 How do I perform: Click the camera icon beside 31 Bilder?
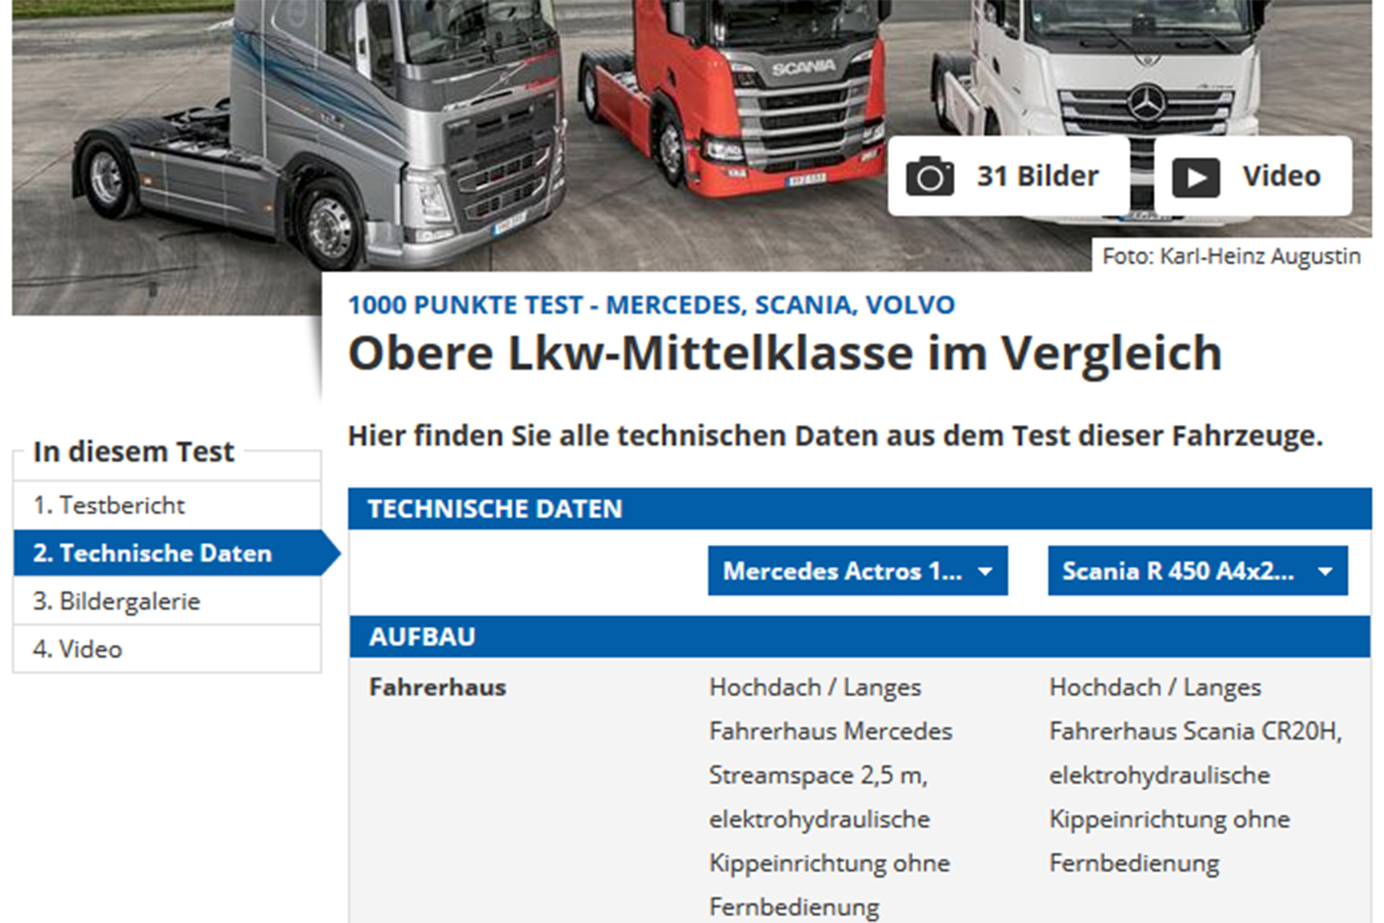(930, 176)
